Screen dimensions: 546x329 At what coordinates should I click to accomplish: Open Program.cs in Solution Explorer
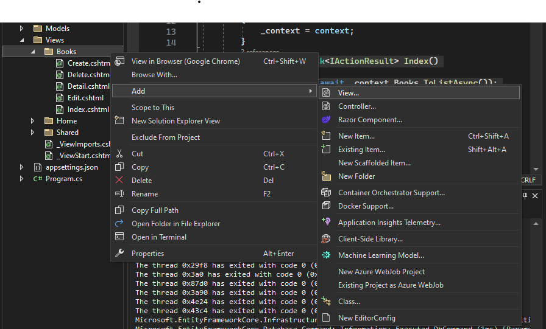tap(63, 179)
